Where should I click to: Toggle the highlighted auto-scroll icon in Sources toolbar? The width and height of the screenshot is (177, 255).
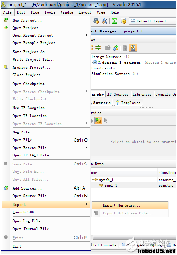tap(133, 48)
